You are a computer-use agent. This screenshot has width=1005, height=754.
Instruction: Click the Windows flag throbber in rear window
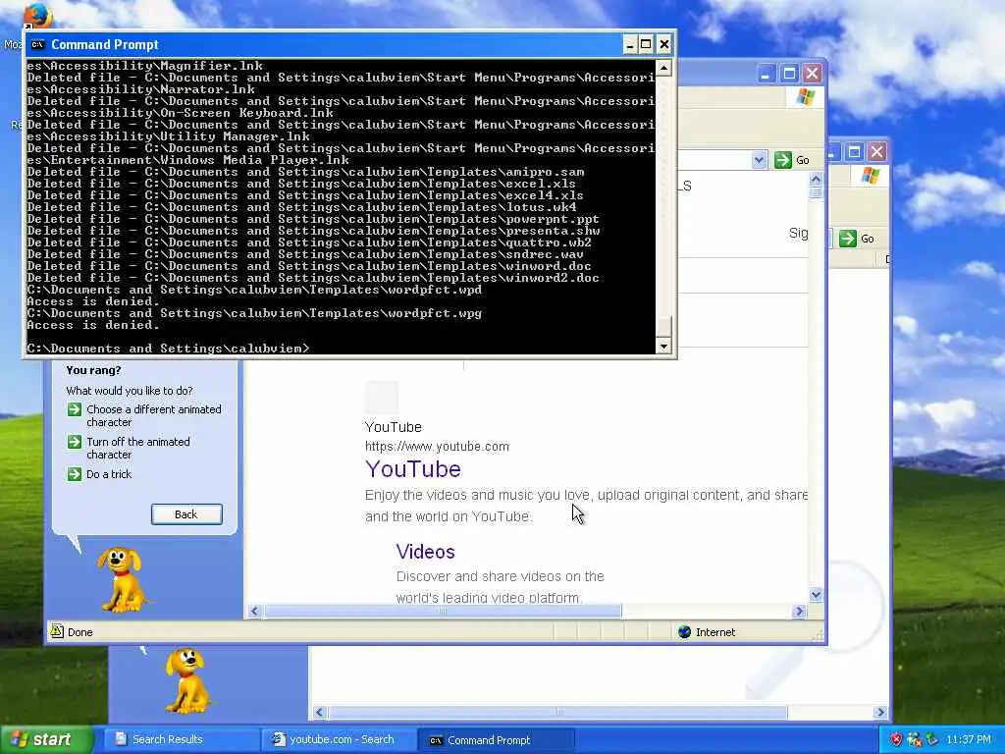click(x=871, y=176)
